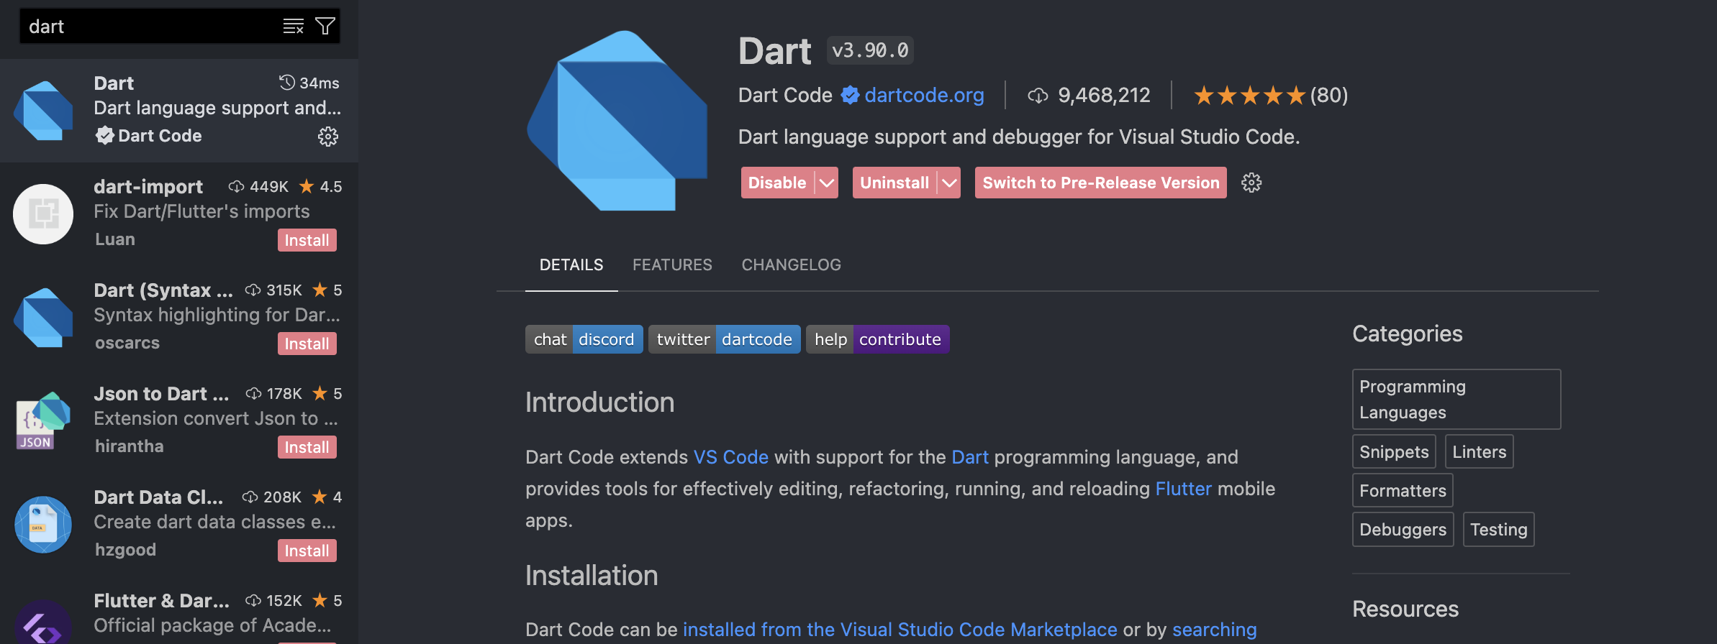This screenshot has width=1717, height=644.
Task: Select the Debuggers category tag
Action: point(1403,529)
